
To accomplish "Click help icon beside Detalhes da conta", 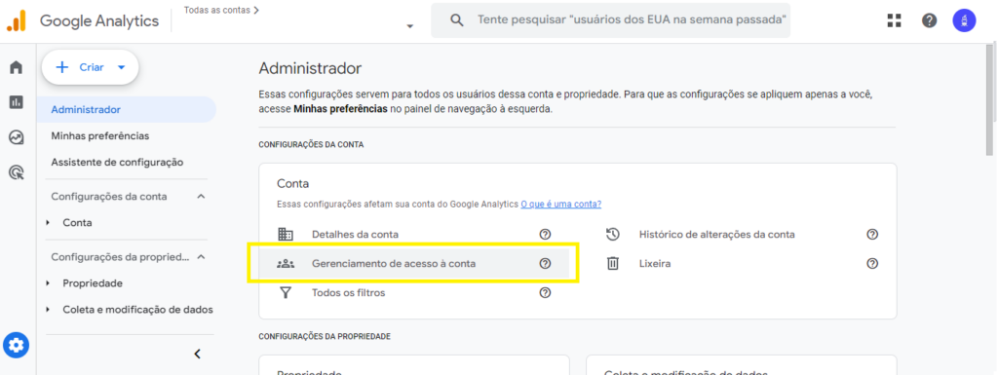I will (x=545, y=234).
